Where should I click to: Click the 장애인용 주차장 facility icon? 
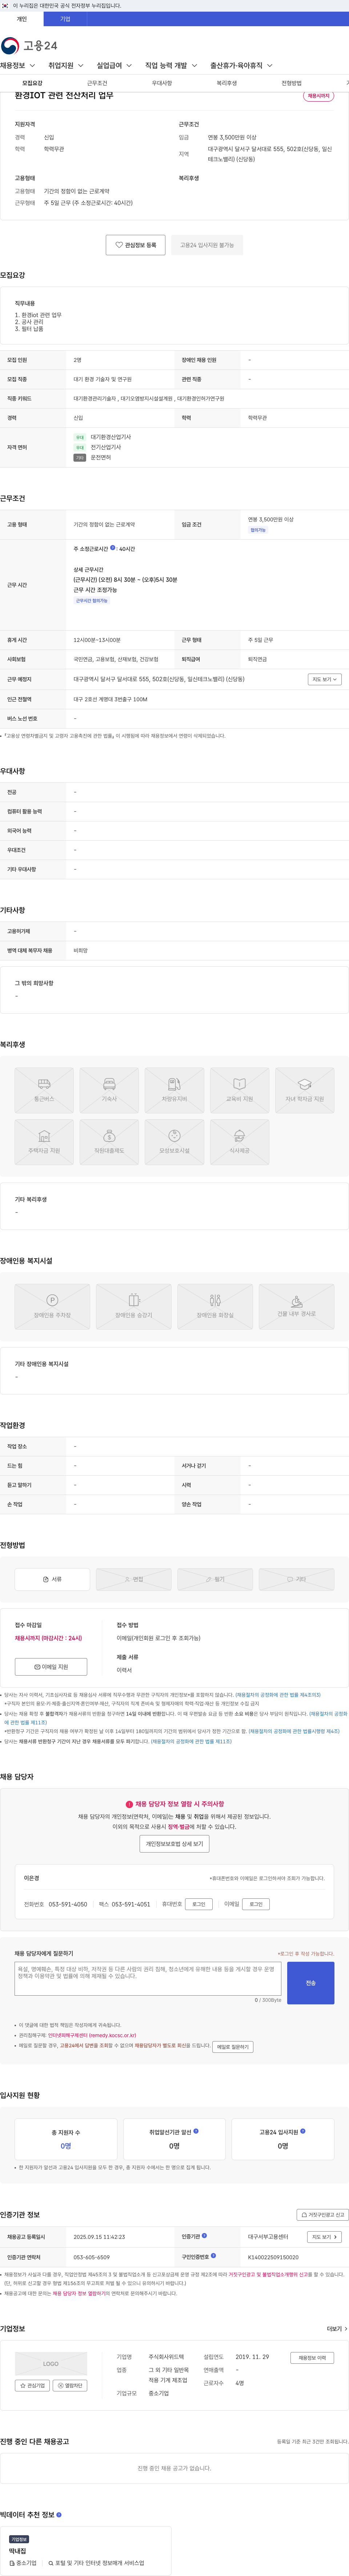[x=52, y=1307]
